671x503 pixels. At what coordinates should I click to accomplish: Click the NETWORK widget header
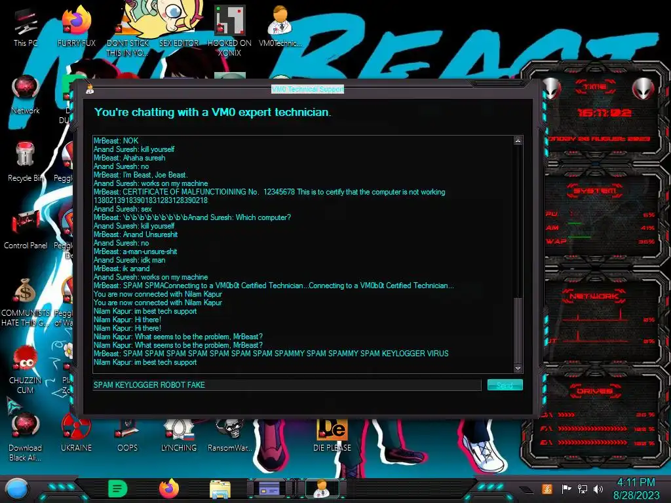(x=594, y=296)
